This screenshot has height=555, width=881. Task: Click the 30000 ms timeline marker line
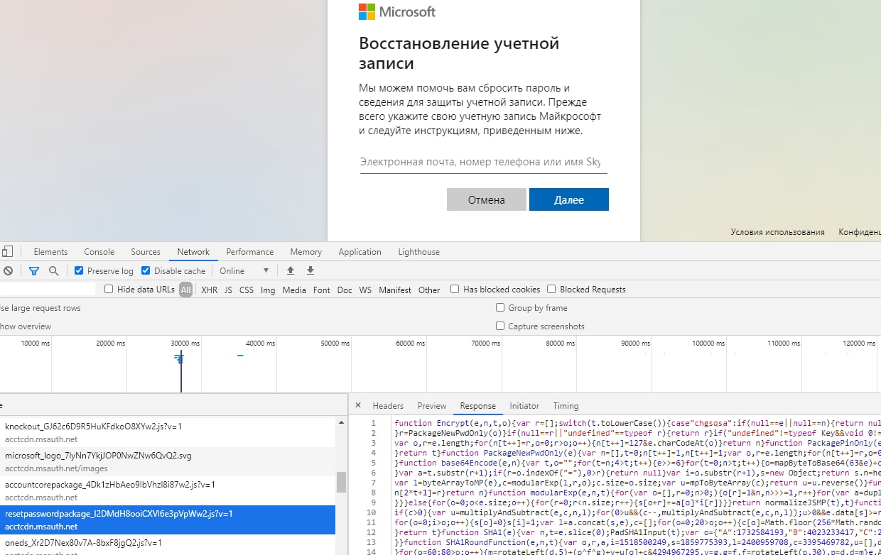180,370
